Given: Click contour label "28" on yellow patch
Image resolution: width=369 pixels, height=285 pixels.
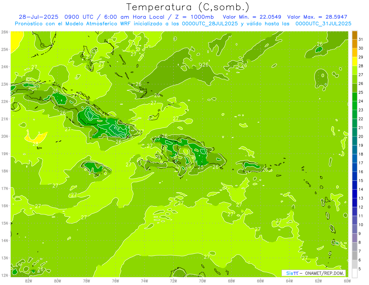Looking at the screenshot, I should 36,144.
